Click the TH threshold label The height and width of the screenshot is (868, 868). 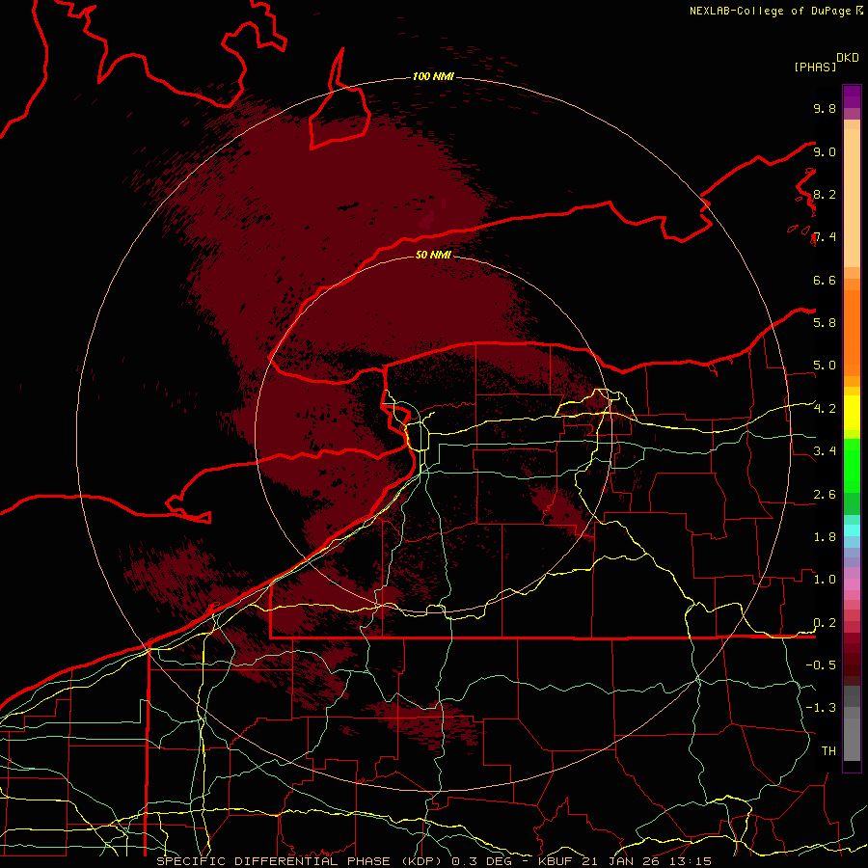click(828, 751)
